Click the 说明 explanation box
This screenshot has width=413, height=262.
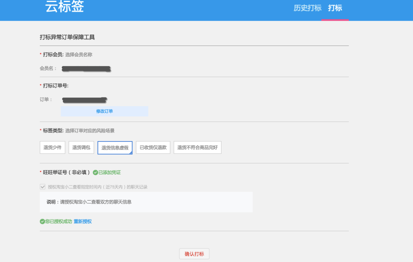coord(146,202)
